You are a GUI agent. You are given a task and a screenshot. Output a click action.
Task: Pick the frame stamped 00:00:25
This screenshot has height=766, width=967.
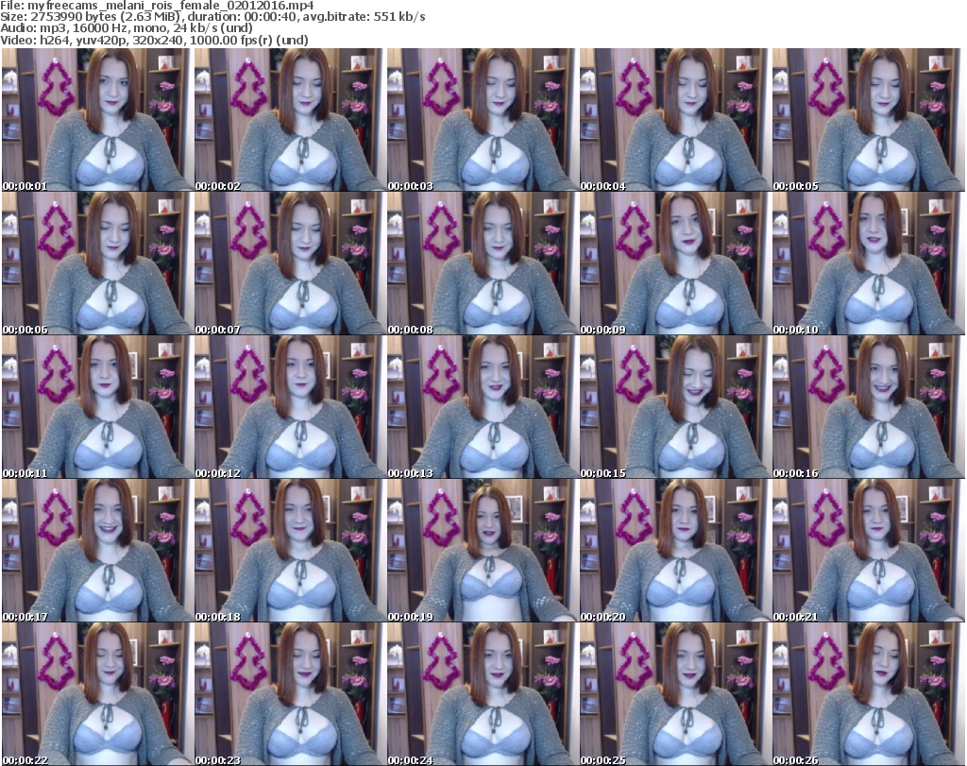click(x=674, y=694)
